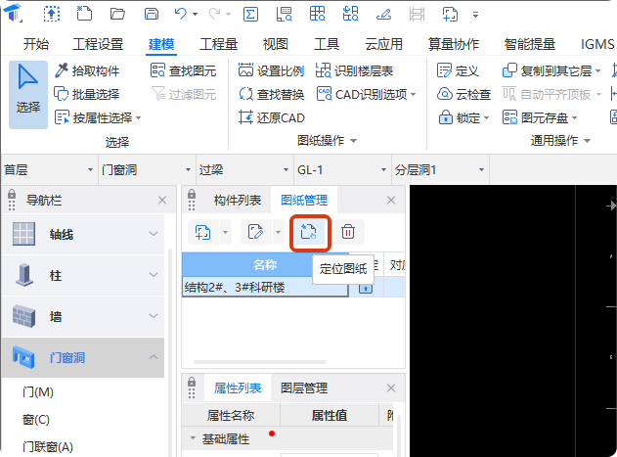This screenshot has width=617, height=457.
Task: Open the 过梁 component type dropdown
Action: [x=286, y=170]
